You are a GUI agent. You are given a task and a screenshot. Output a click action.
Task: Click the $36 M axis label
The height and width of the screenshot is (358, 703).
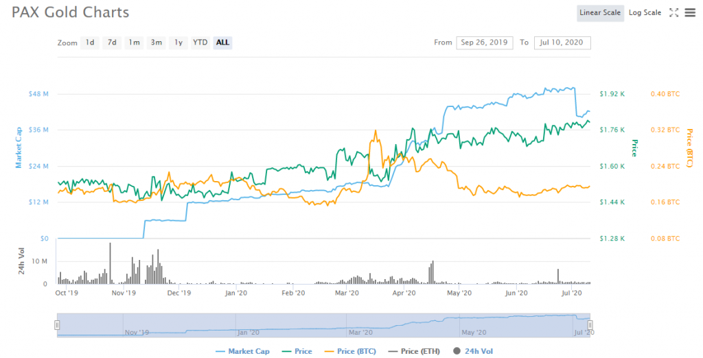point(38,130)
